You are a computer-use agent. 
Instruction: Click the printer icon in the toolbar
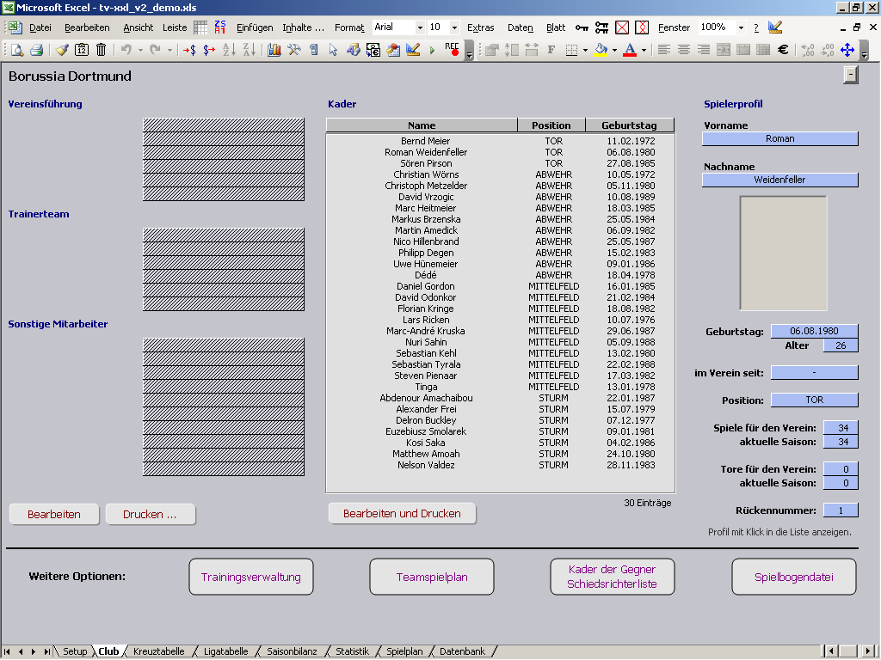tap(36, 50)
